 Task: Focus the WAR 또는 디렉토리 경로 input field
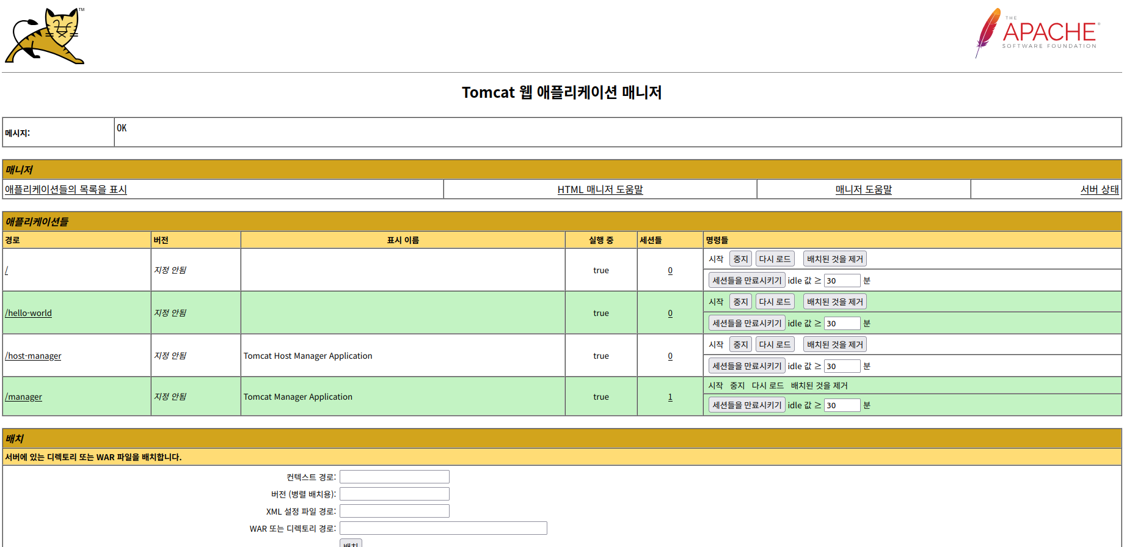pyautogui.click(x=443, y=528)
